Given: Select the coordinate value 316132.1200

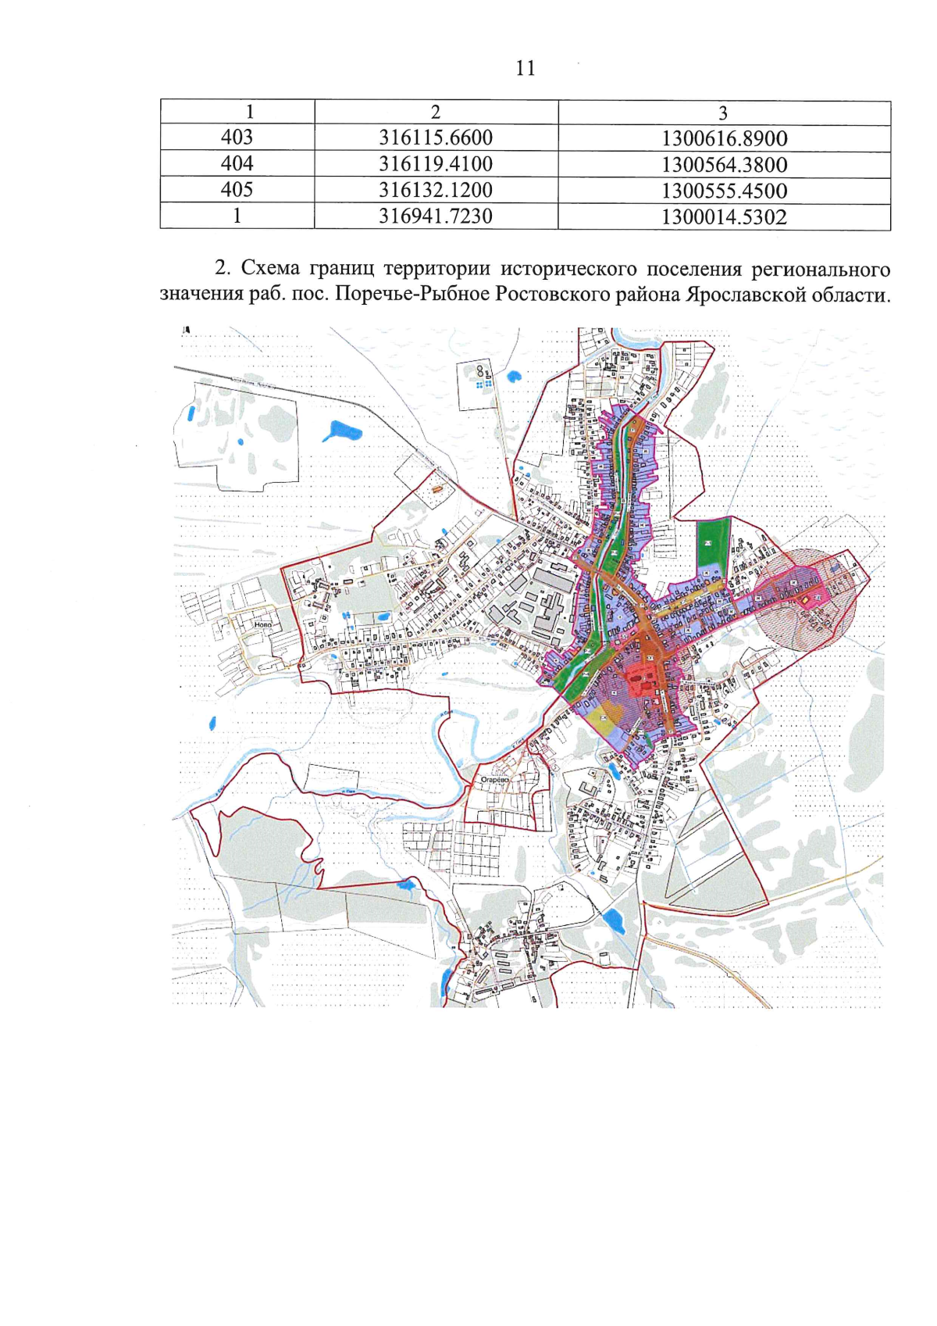Looking at the screenshot, I should tap(436, 190).
